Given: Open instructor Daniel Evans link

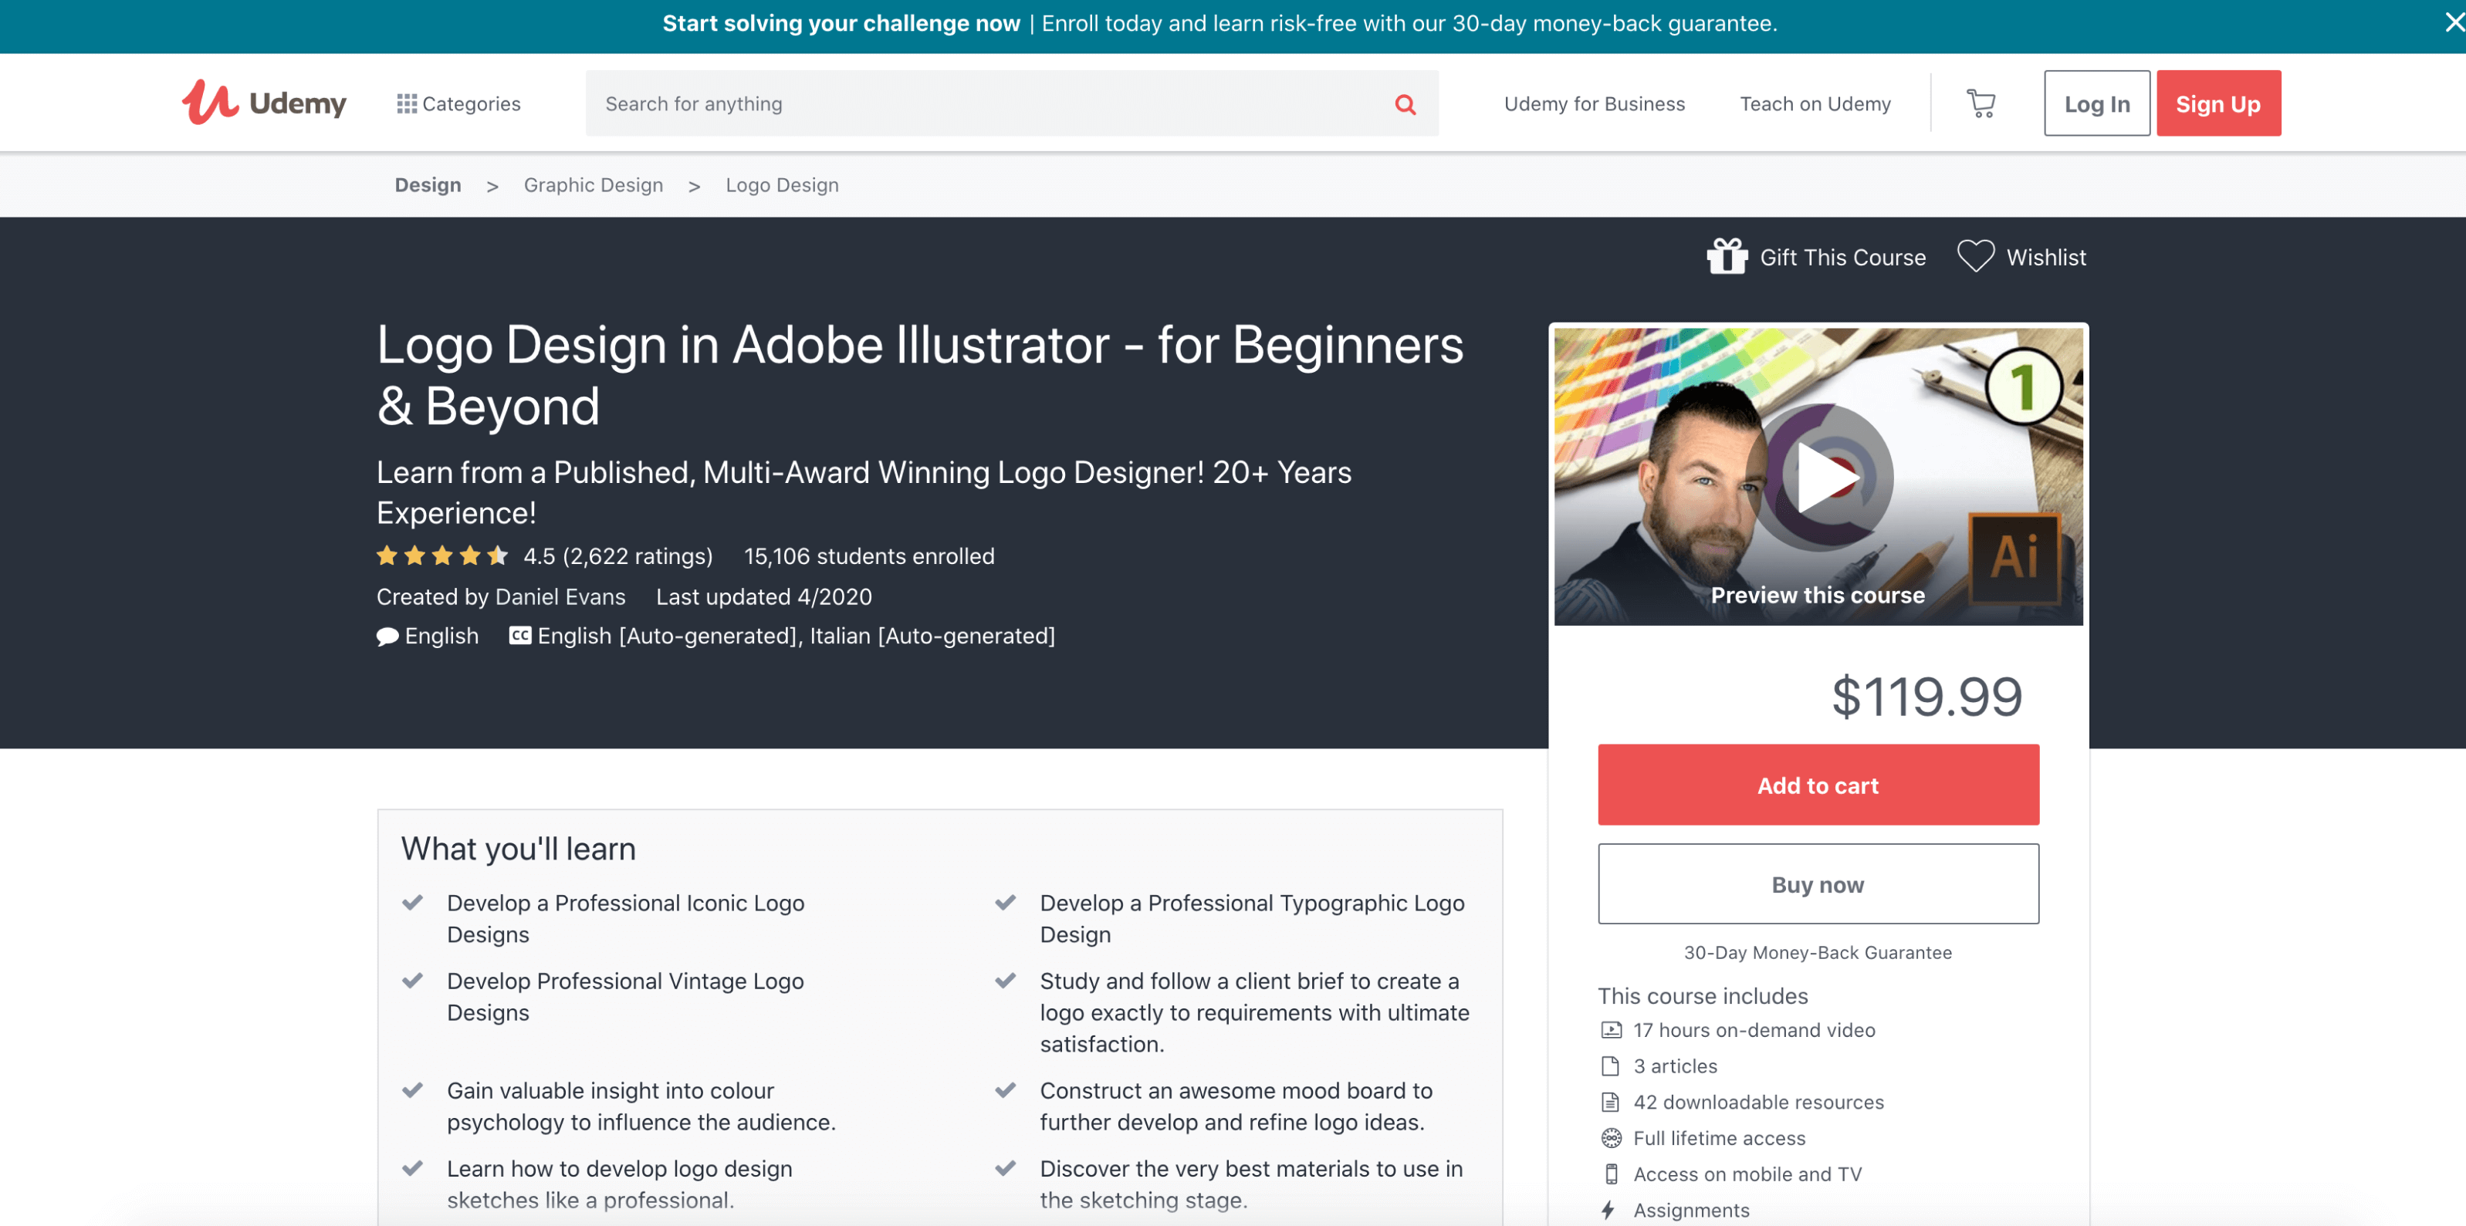Looking at the screenshot, I should [x=561, y=596].
